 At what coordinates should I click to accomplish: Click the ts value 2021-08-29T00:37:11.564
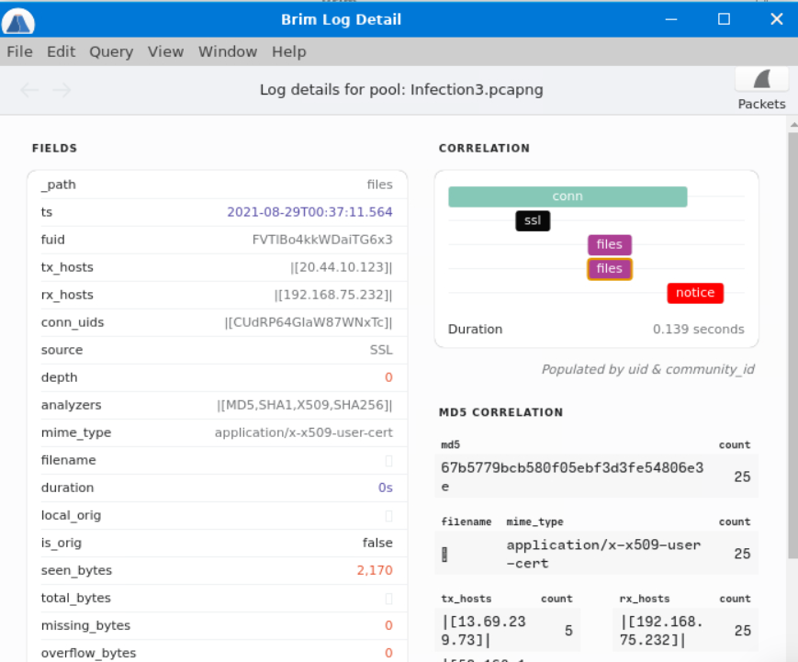(x=309, y=212)
